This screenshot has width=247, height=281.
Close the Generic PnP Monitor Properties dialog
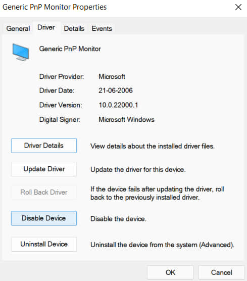[238, 8]
